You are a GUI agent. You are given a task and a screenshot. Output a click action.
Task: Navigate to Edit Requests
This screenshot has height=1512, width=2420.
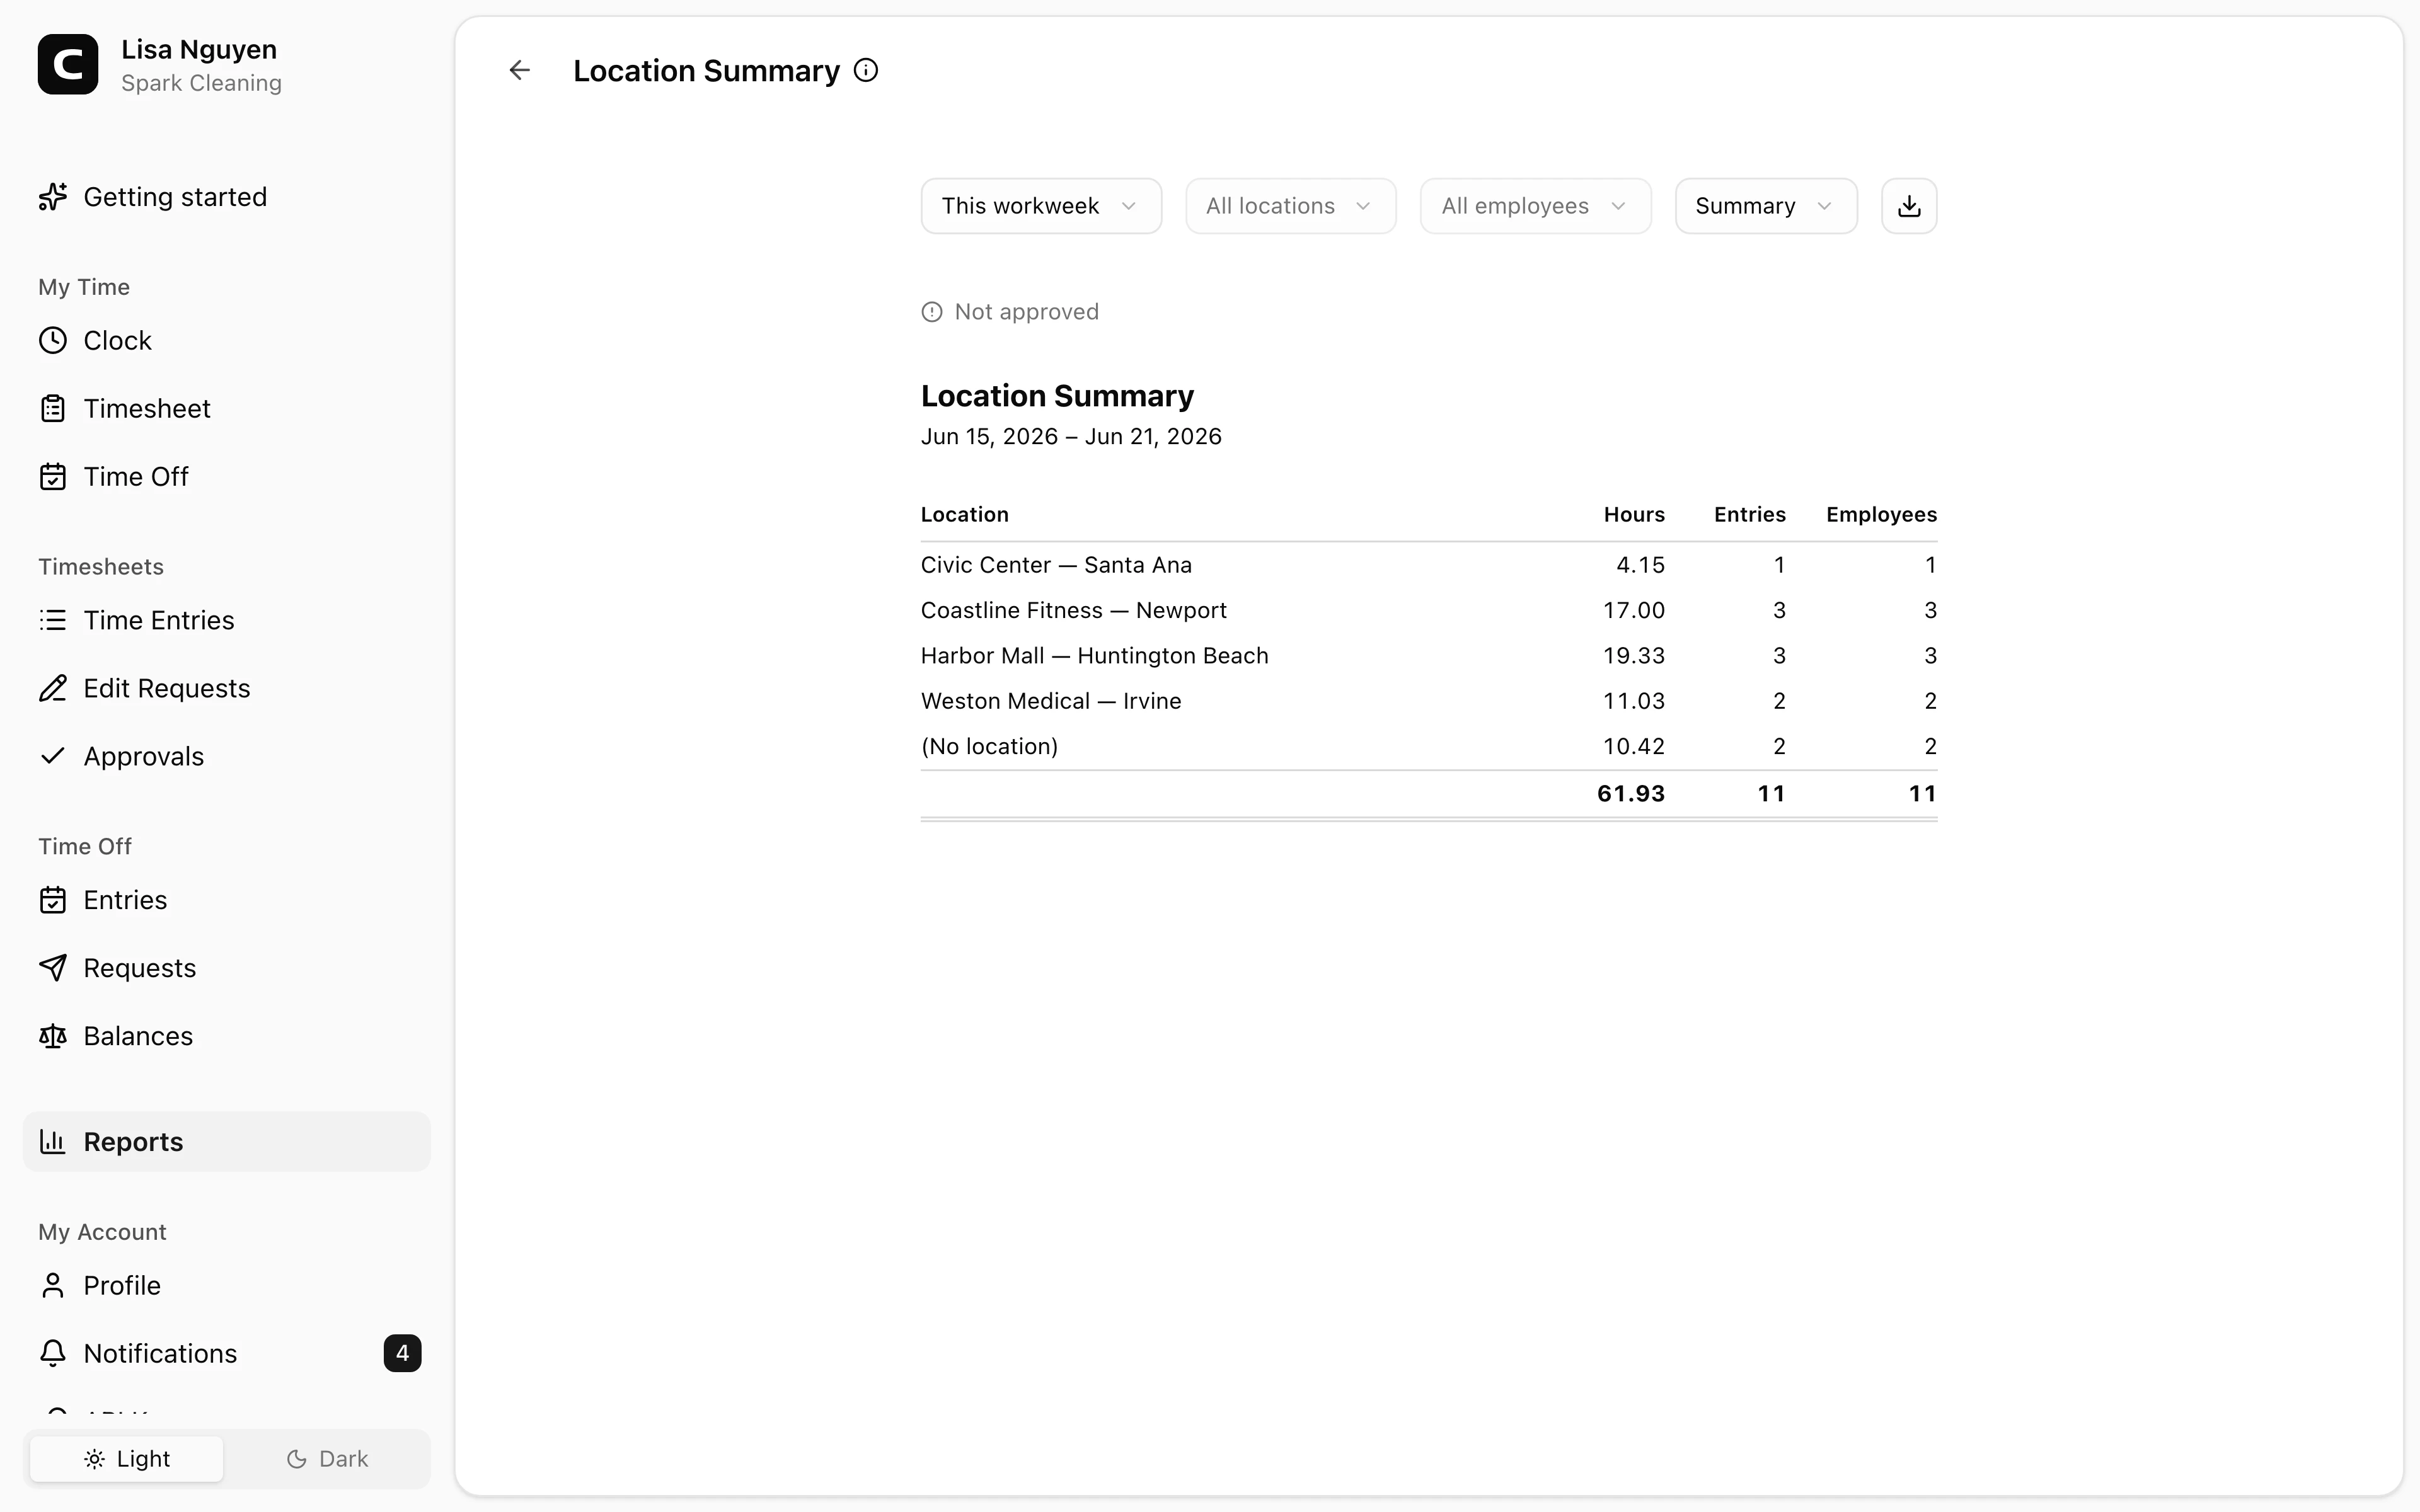pos(226,689)
